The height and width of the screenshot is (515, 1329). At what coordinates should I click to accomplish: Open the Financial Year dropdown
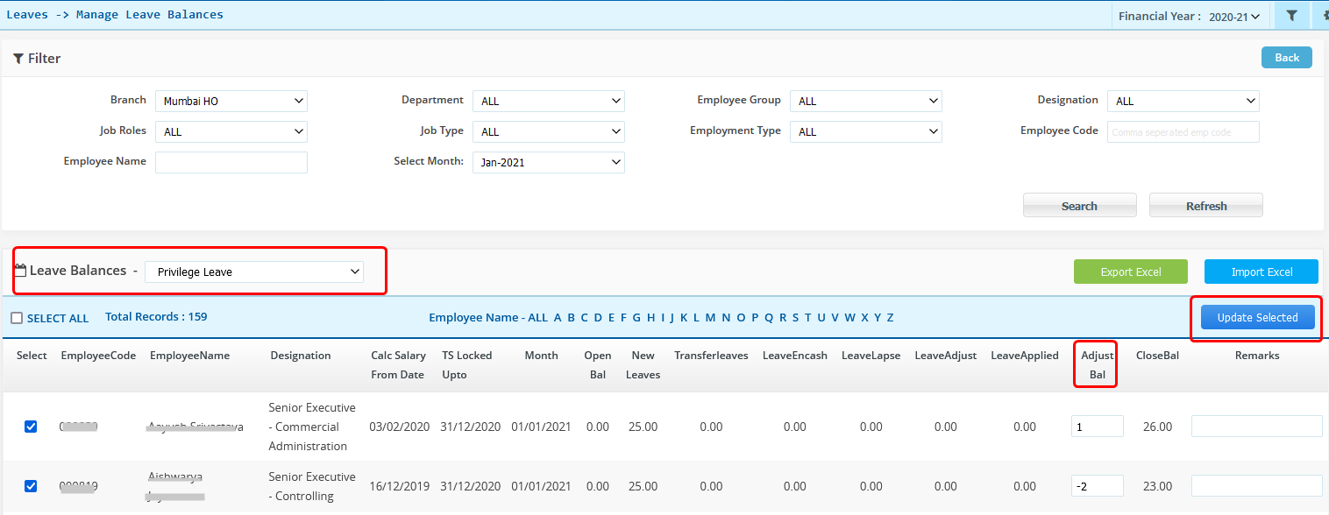coord(1233,17)
